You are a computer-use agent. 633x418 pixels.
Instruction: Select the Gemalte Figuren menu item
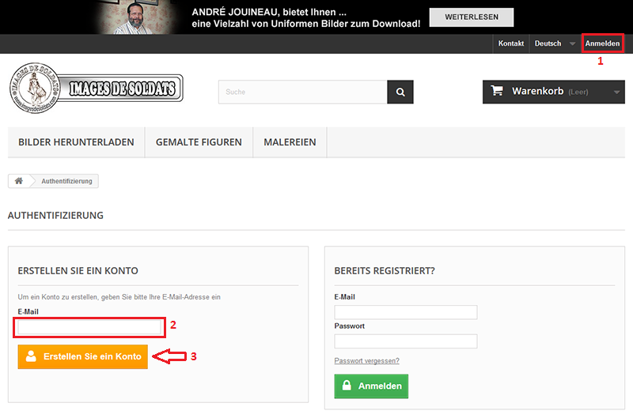point(199,142)
